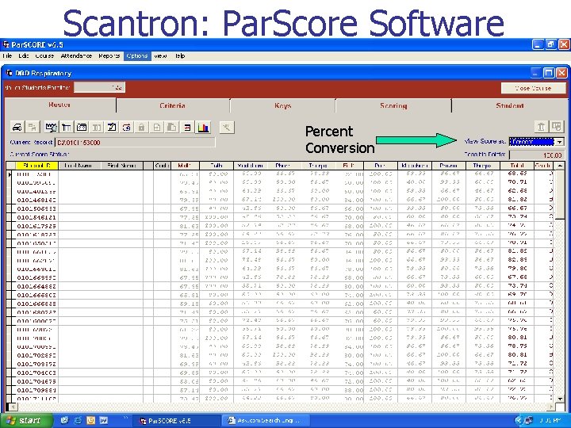
Task: Open the Reports menu
Action: tap(109, 56)
